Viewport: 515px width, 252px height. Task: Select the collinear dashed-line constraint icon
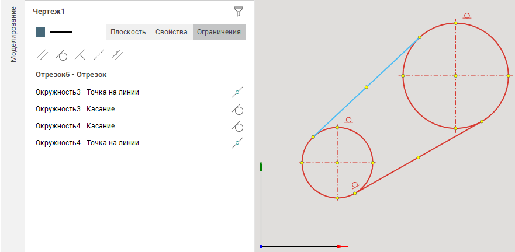pos(99,55)
